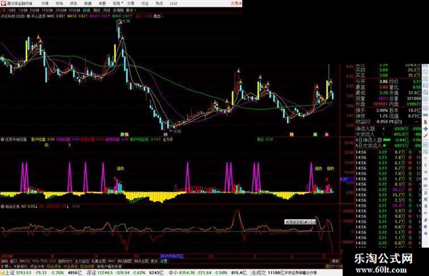Open the 资金分布 bottom tab

[37, 266]
